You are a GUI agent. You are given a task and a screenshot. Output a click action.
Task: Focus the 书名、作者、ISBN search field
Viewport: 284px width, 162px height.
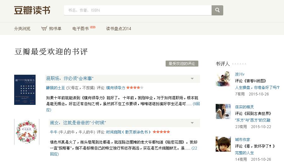[x=138, y=10]
